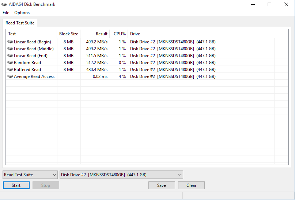Expand the Disk Drive #2 selection dropdown
This screenshot has height=200, width=295.
121,175
